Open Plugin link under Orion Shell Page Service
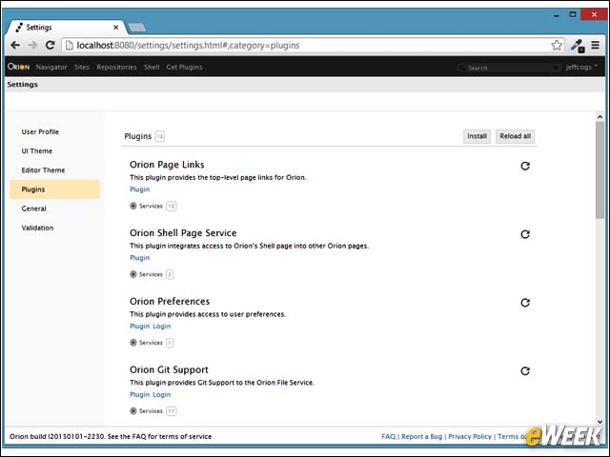Viewport: 610px width, 457px height. coord(140,258)
